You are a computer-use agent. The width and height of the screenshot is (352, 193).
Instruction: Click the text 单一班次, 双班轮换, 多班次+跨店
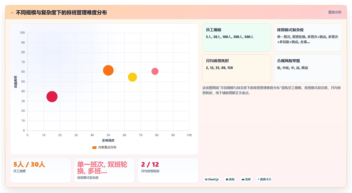point(302,37)
